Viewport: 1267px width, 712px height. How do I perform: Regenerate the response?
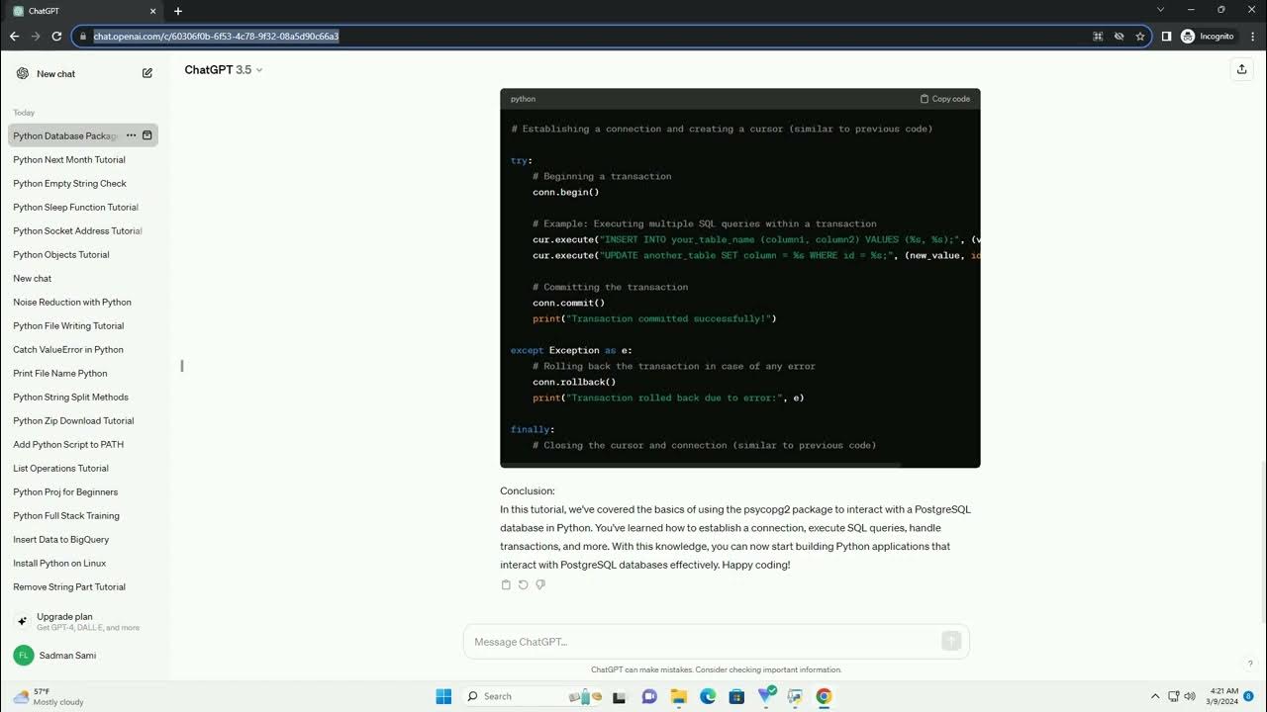[x=524, y=584]
